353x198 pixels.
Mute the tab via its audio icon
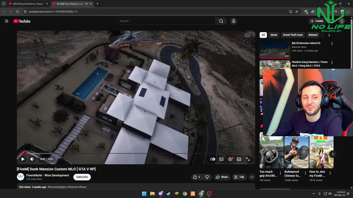pyautogui.click(x=86, y=4)
